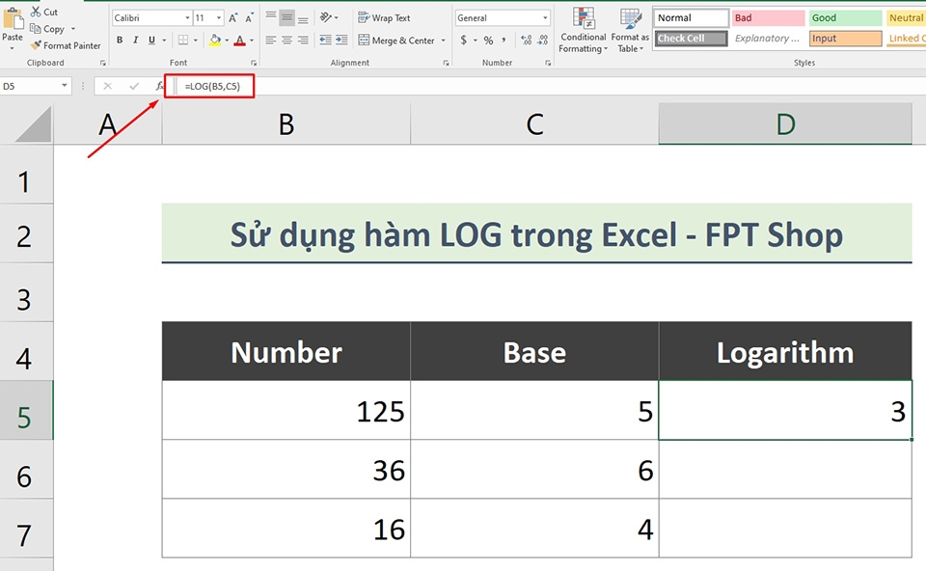Decrease indent
This screenshot has height=571, width=926.
click(x=325, y=41)
